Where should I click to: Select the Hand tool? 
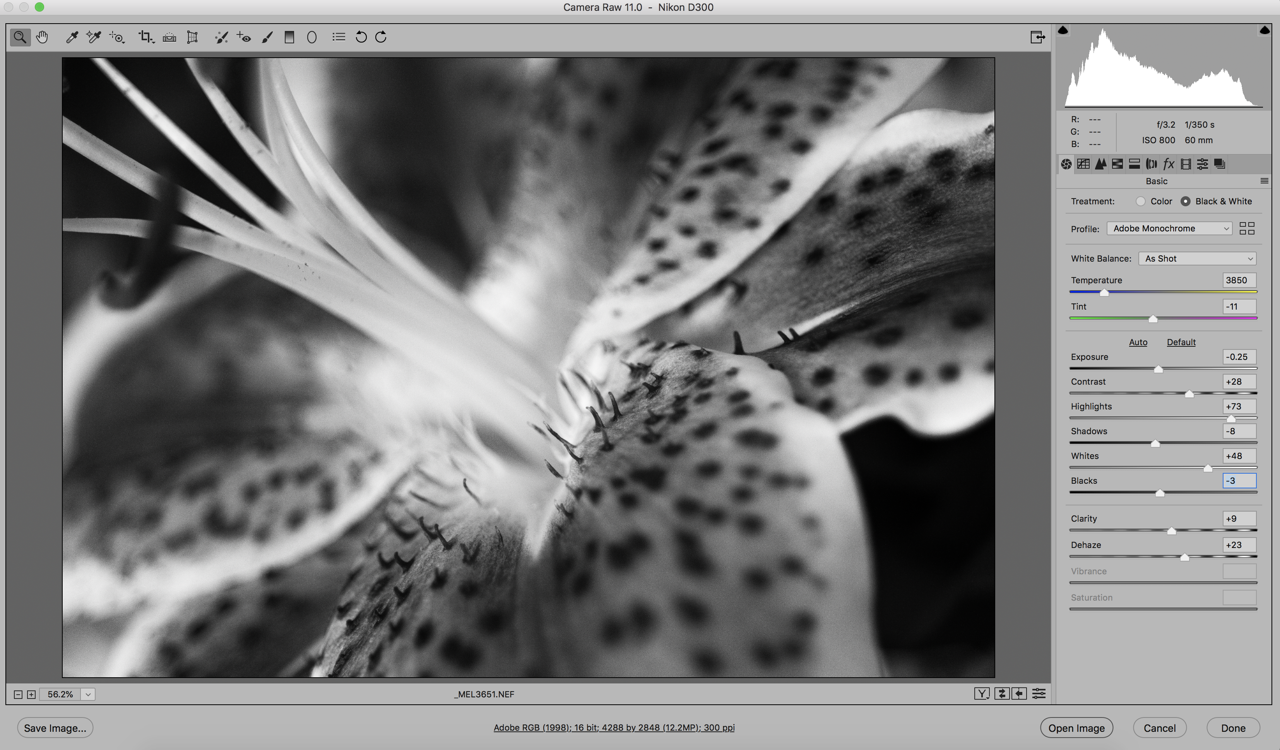click(42, 37)
